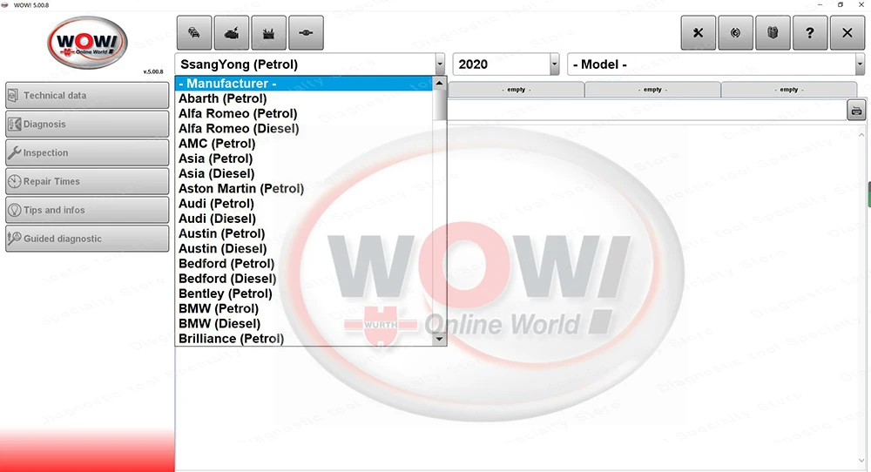Click the update/sync circular icon button
Screen dimensions: 871x472
pyautogui.click(x=735, y=33)
